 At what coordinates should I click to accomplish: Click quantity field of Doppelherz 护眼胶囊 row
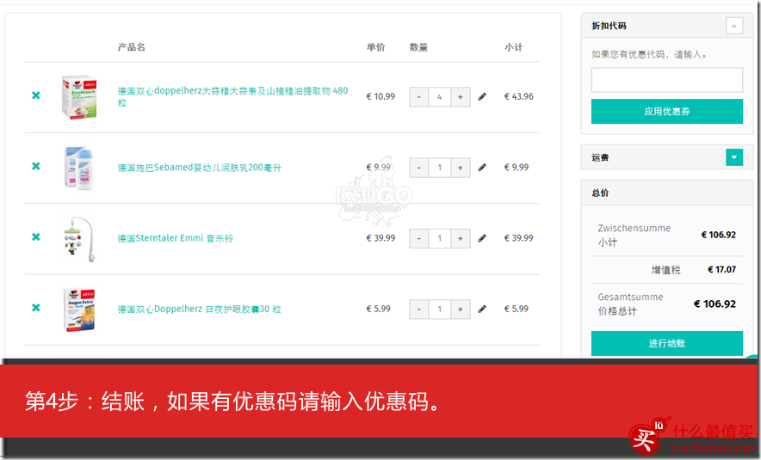440,310
